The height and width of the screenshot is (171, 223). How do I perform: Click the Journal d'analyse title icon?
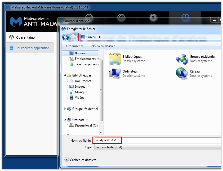pyautogui.click(x=61, y=21)
